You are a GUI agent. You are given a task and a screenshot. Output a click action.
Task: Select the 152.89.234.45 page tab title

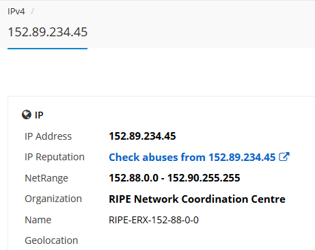(x=48, y=32)
